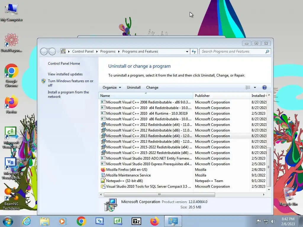This screenshot has height=227, width=303.
Task: Sort by Publisher column header
Action: click(x=221, y=95)
